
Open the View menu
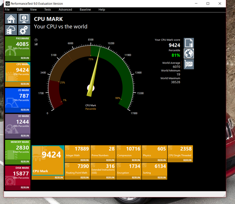click(x=33, y=10)
